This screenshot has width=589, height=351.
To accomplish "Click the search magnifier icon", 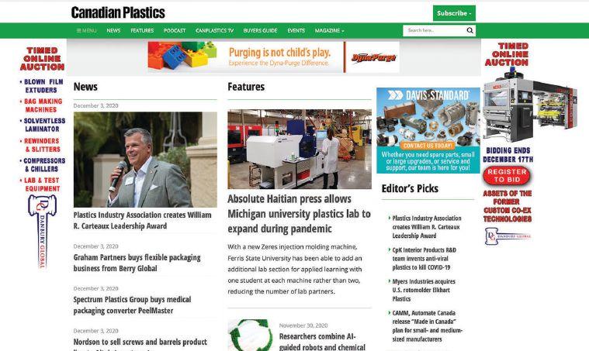I will [x=469, y=30].
